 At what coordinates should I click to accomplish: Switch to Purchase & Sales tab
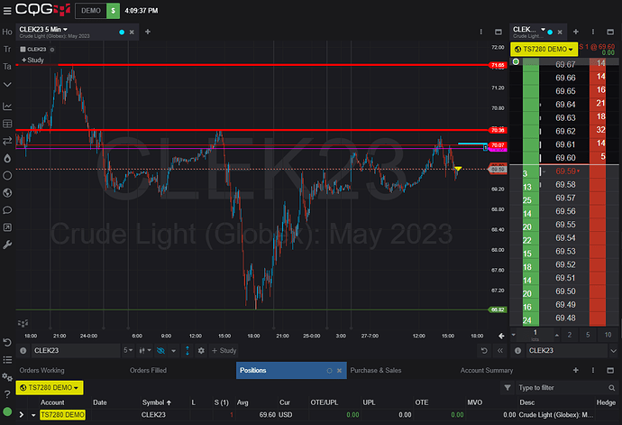[x=376, y=370]
